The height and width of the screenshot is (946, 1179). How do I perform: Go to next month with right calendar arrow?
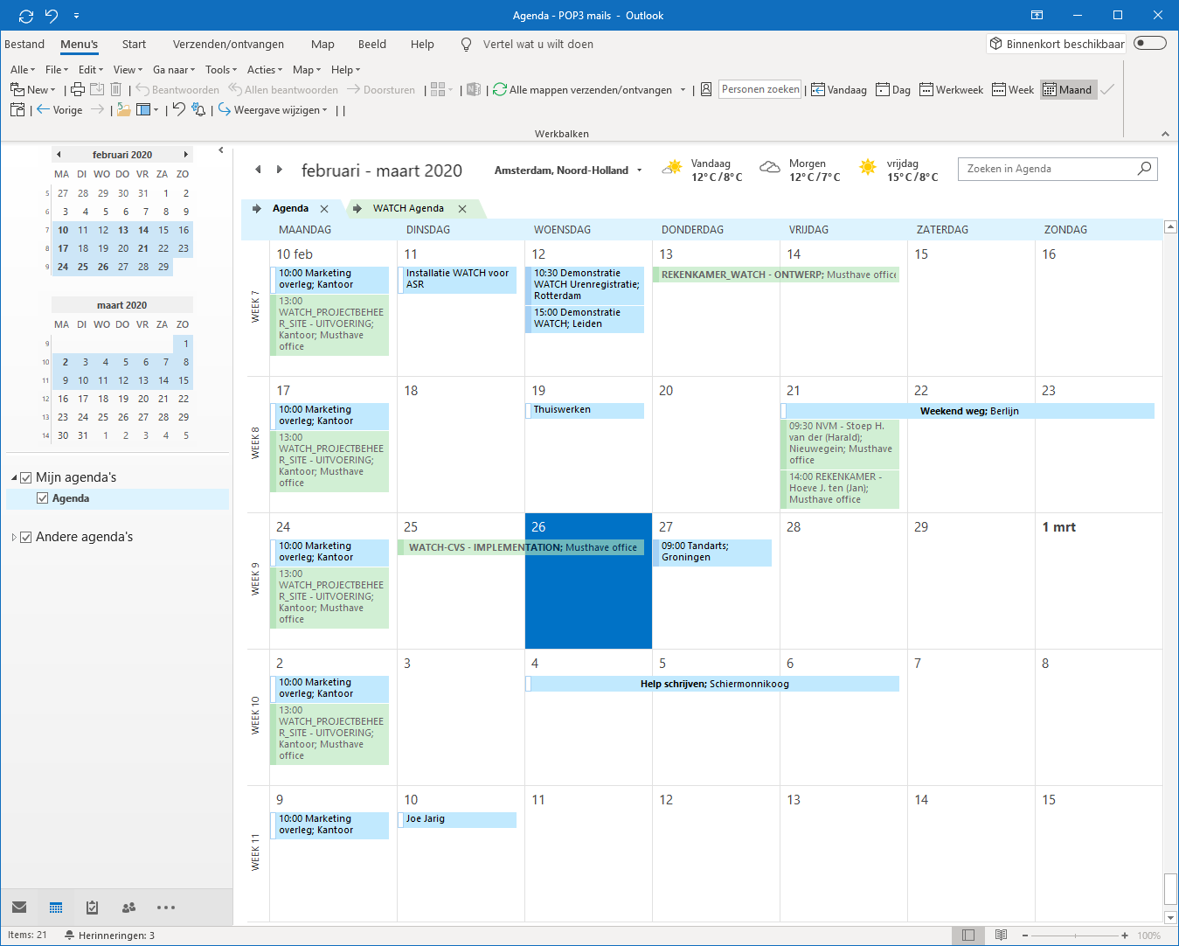coord(279,170)
